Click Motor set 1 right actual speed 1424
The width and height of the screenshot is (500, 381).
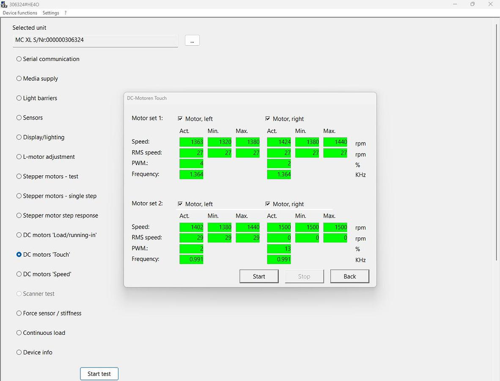coord(279,142)
